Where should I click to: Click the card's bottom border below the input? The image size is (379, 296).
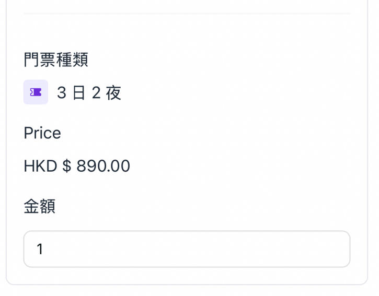[x=187, y=284]
